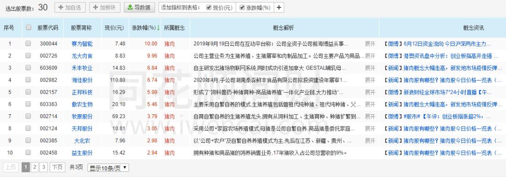Viewport: 506px width, 177px height.
Task: Select checkbox for 大北农 row
Action: [29, 140]
